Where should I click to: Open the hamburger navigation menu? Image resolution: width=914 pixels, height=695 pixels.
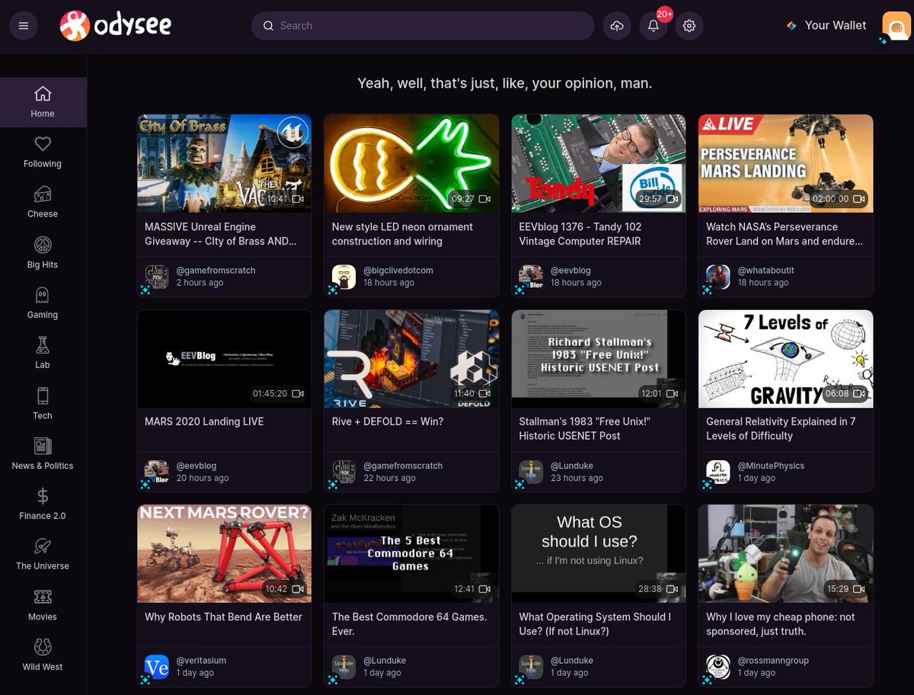point(24,26)
